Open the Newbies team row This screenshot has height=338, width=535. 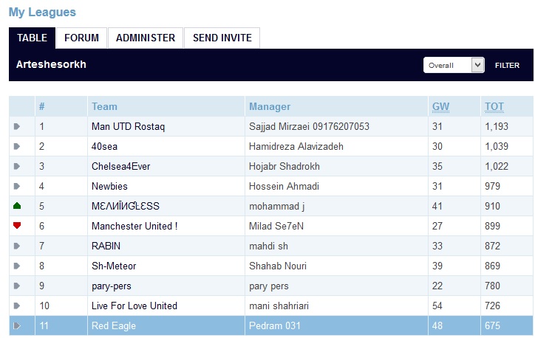[x=271, y=186]
